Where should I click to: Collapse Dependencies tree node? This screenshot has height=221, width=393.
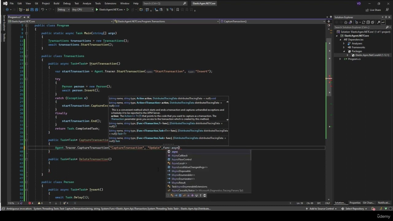tap(340, 40)
